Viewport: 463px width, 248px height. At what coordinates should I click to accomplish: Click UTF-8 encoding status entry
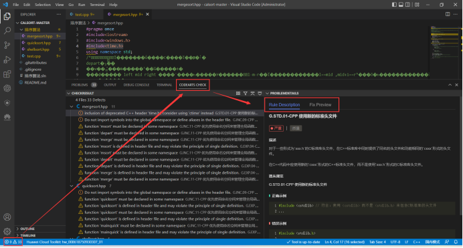(x=395, y=242)
